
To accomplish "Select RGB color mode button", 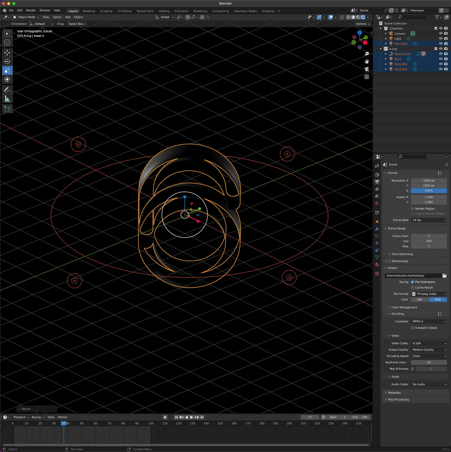I will pyautogui.click(x=438, y=300).
